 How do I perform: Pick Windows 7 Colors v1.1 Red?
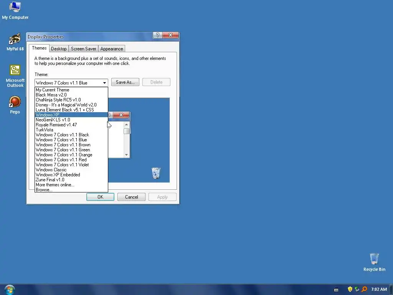point(71,160)
